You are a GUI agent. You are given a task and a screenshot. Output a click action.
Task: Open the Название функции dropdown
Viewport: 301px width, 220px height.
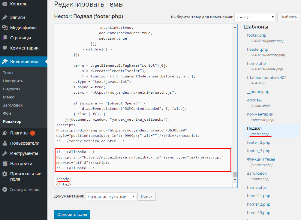111,197
